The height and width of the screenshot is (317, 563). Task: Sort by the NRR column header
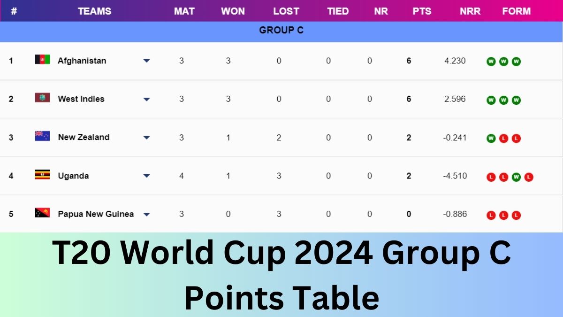pyautogui.click(x=470, y=11)
